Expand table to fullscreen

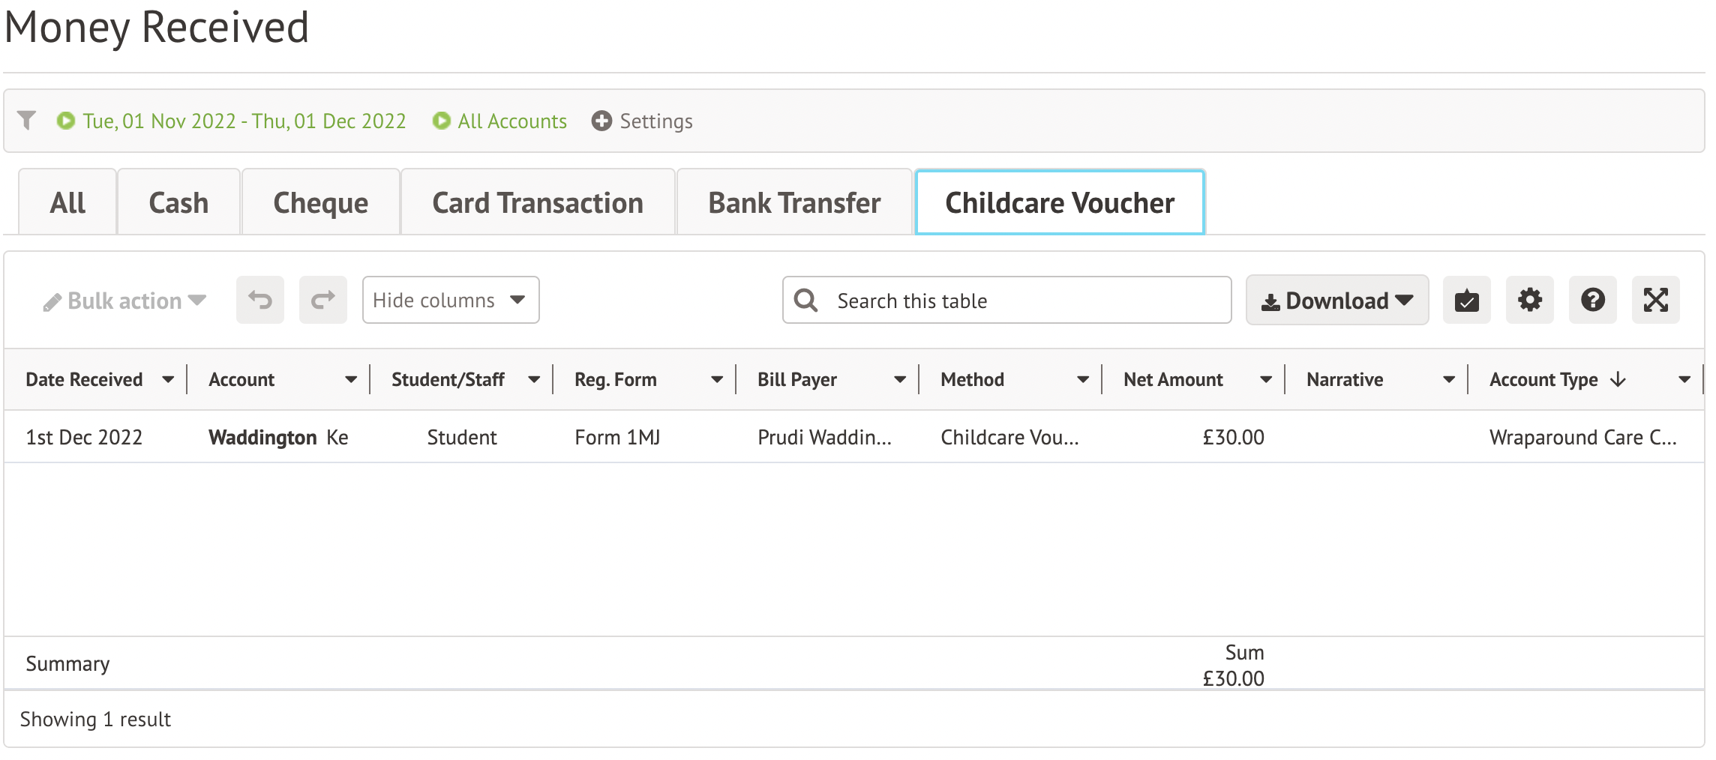click(x=1656, y=301)
